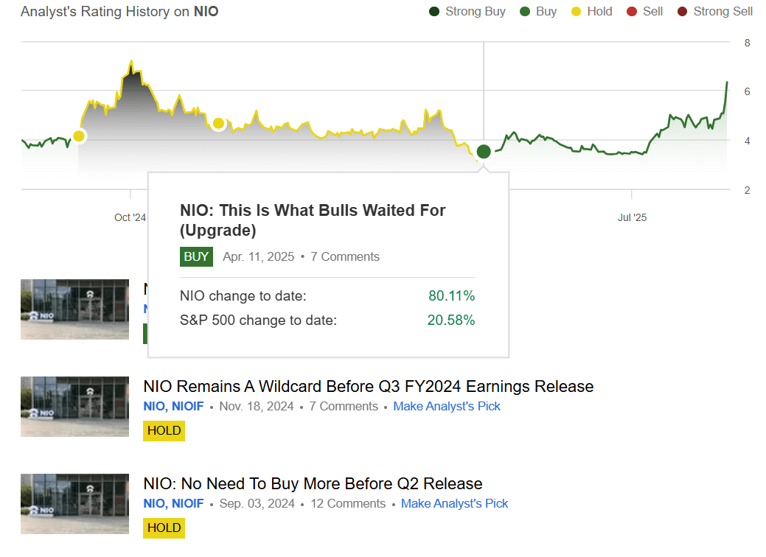Viewport: 766px width, 557px height.
Task: Click the HOLD badge under the Q2 Release article
Action: [x=164, y=528]
